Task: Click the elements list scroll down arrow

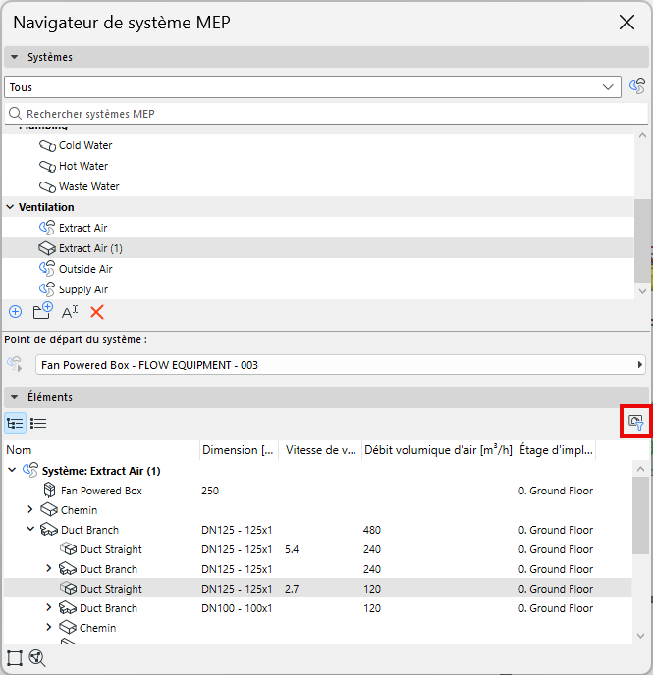Action: [641, 636]
